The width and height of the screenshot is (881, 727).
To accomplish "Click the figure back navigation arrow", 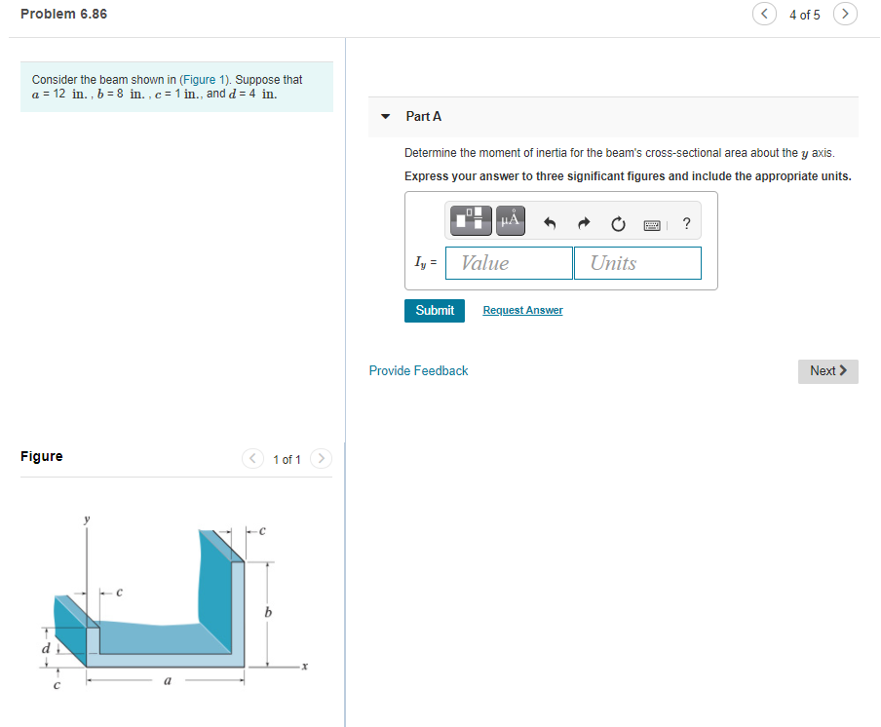I will coord(252,458).
